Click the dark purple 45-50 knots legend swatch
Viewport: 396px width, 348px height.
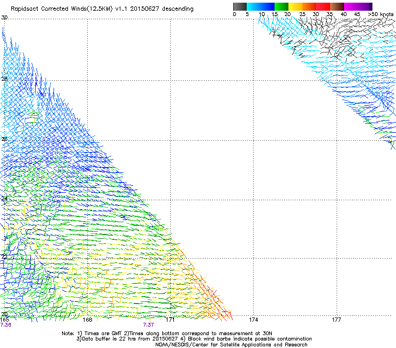(365, 6)
